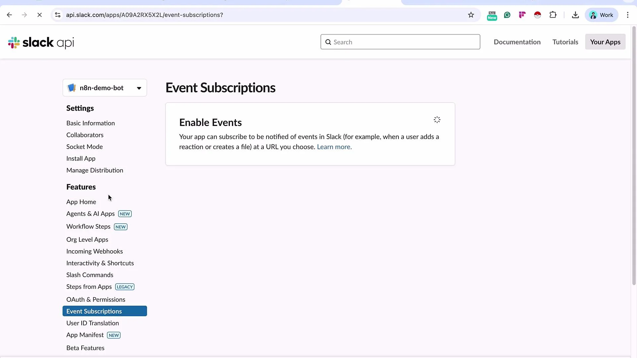Image resolution: width=637 pixels, height=358 pixels.
Task: Open the Tutorials page
Action: click(565, 42)
